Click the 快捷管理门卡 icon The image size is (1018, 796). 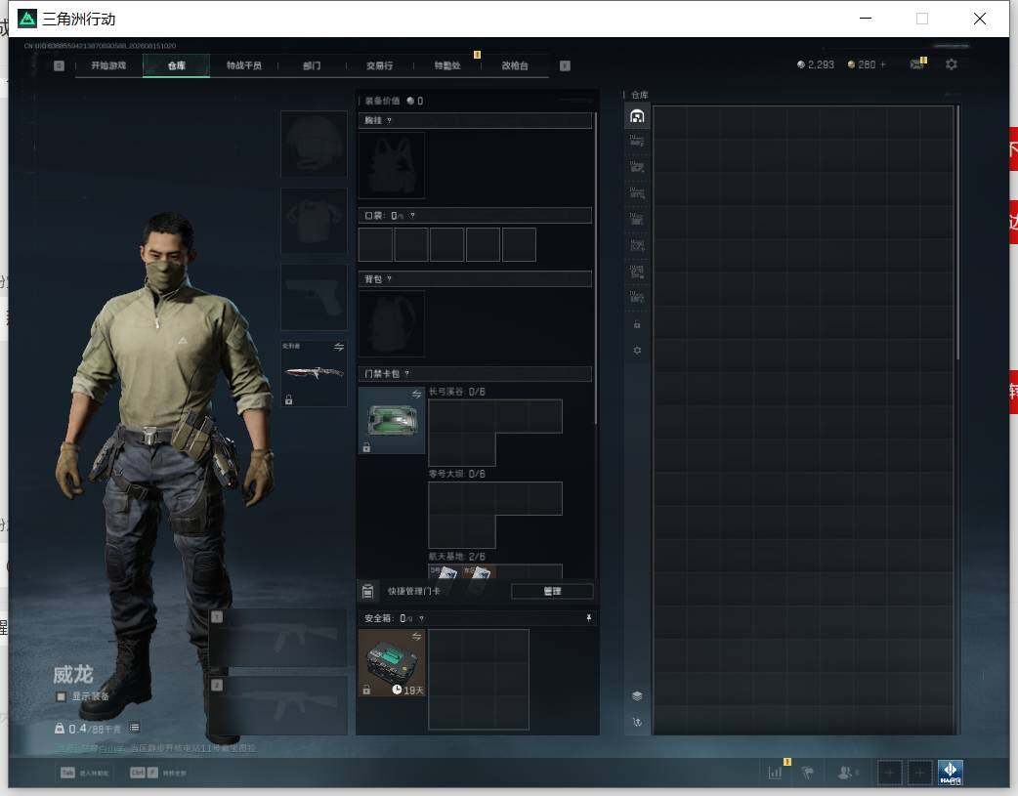coord(367,591)
